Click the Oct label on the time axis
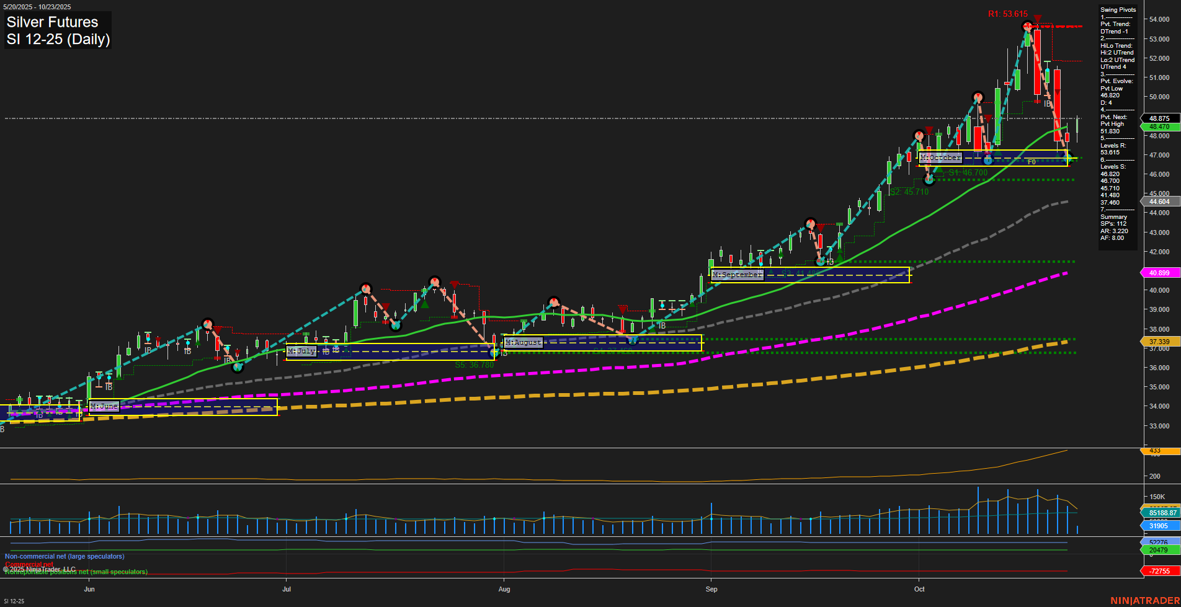Screen dimensions: 1181x607 (x=919, y=590)
